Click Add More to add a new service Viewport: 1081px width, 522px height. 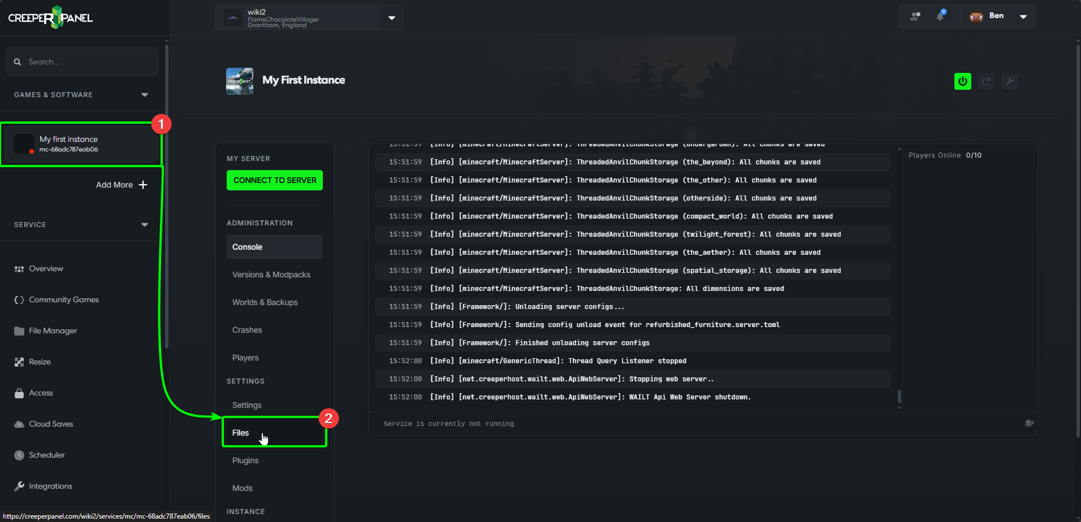coord(115,184)
